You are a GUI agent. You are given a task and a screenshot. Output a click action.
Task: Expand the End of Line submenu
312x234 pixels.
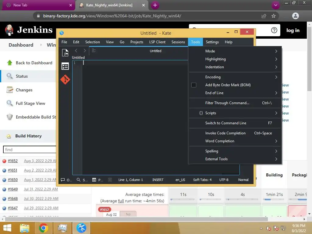tap(235, 93)
